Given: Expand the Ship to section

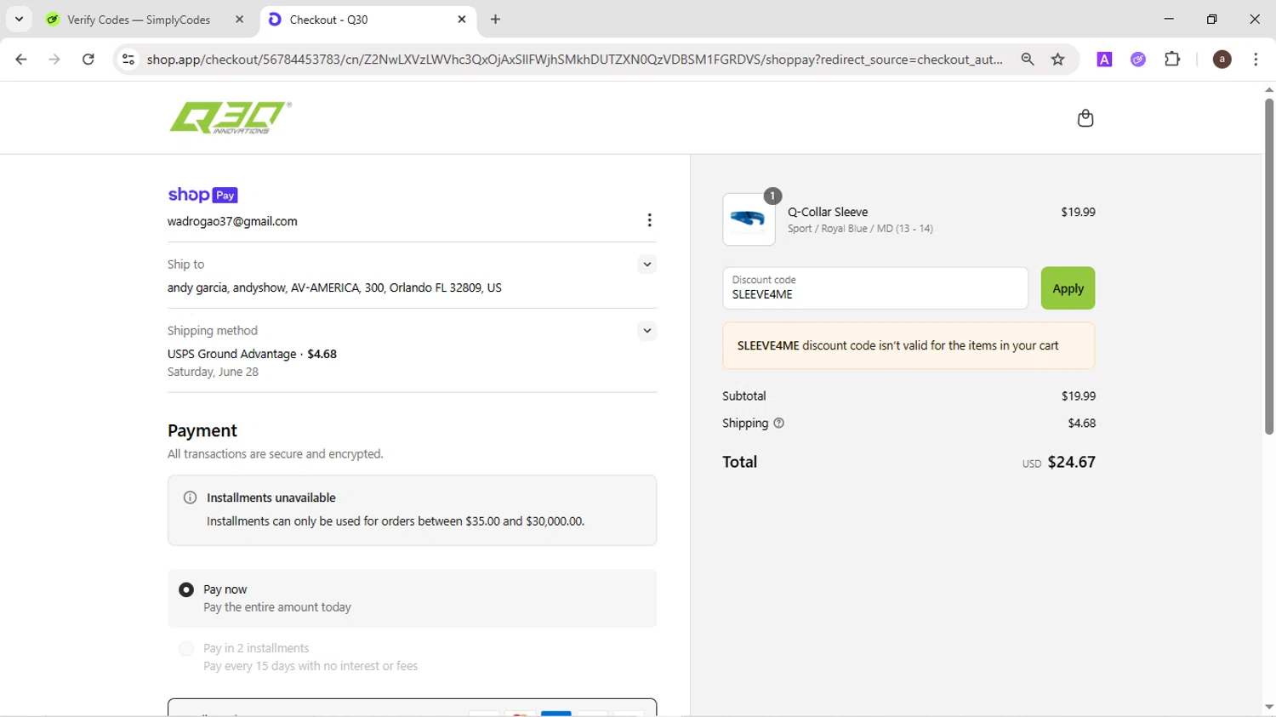Looking at the screenshot, I should pyautogui.click(x=647, y=265).
